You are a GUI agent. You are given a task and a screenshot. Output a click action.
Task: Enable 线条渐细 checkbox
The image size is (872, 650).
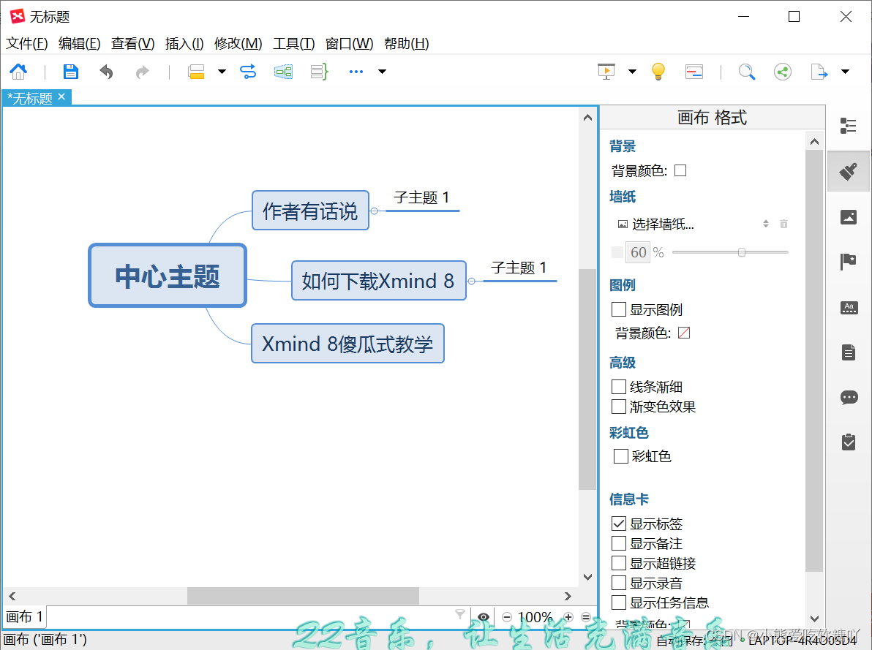point(618,387)
